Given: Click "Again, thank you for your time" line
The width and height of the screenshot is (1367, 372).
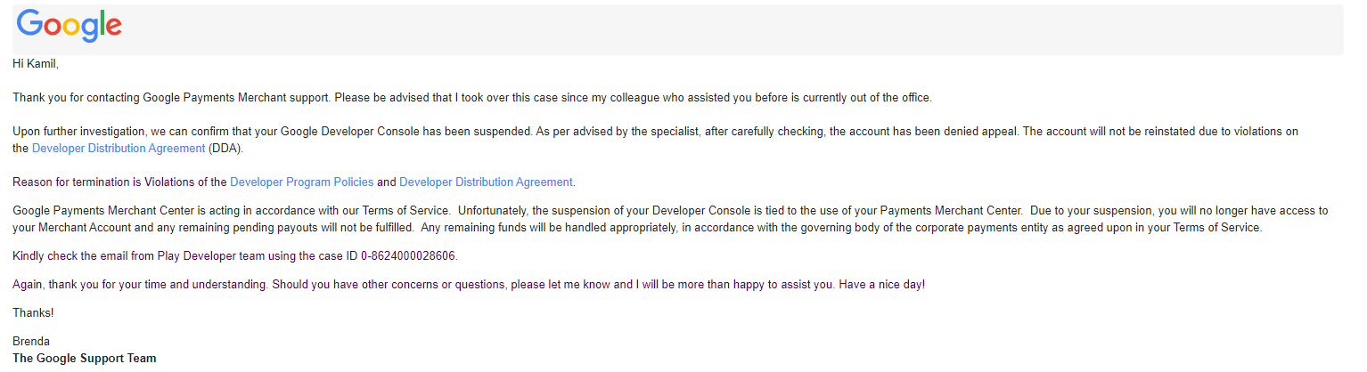Looking at the screenshot, I should coord(100,285).
